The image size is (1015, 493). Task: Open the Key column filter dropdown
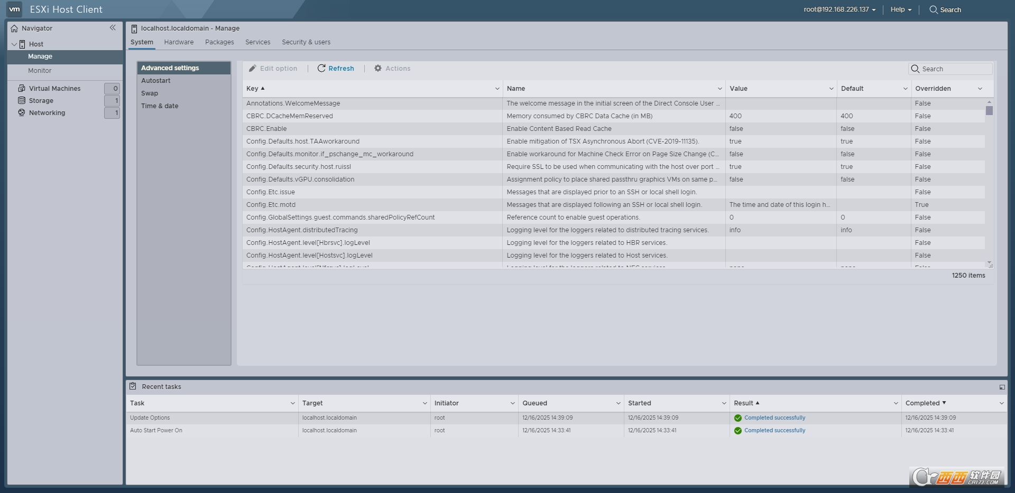click(x=497, y=89)
